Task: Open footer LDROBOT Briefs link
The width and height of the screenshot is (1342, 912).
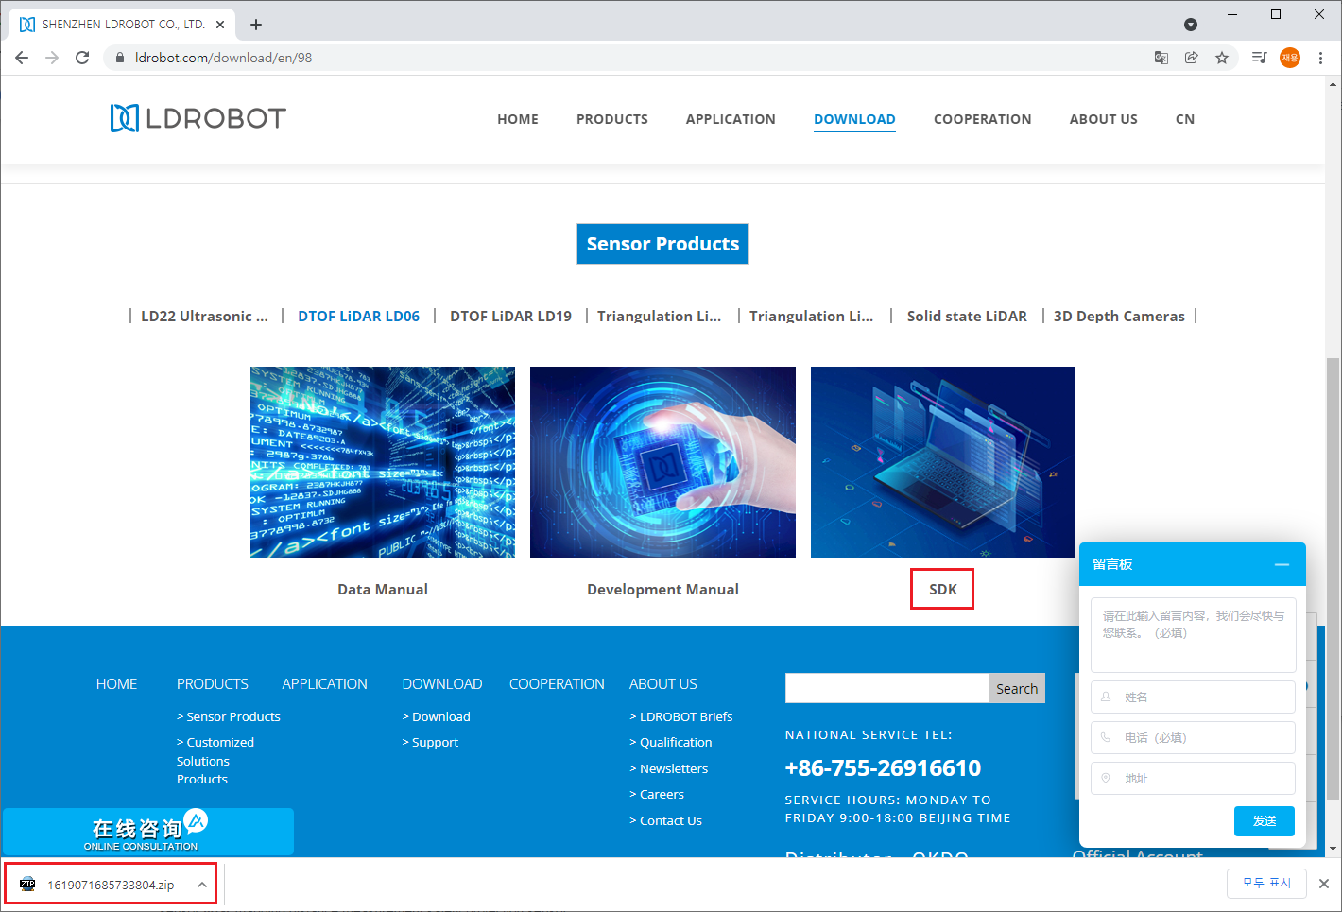Action: point(681,717)
